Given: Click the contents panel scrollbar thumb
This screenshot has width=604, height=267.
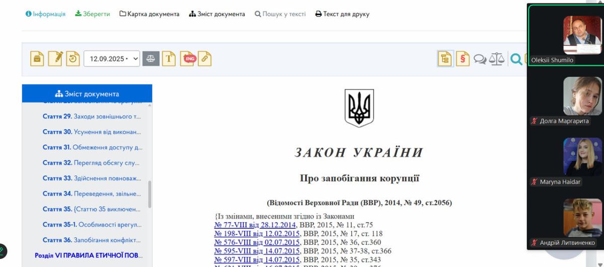Looking at the screenshot, I should point(149,195).
